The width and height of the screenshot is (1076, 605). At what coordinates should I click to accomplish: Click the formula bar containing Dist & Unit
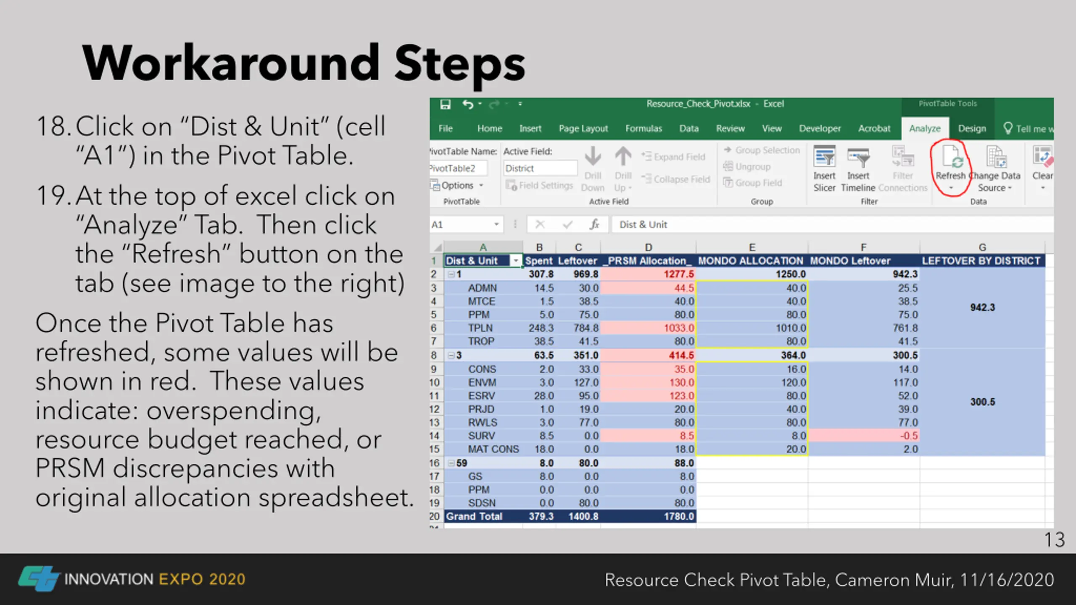click(832, 225)
